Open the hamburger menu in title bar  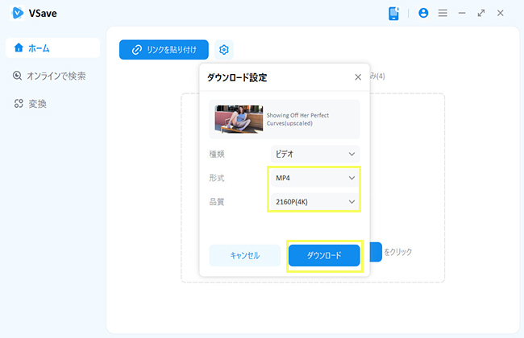(x=443, y=14)
